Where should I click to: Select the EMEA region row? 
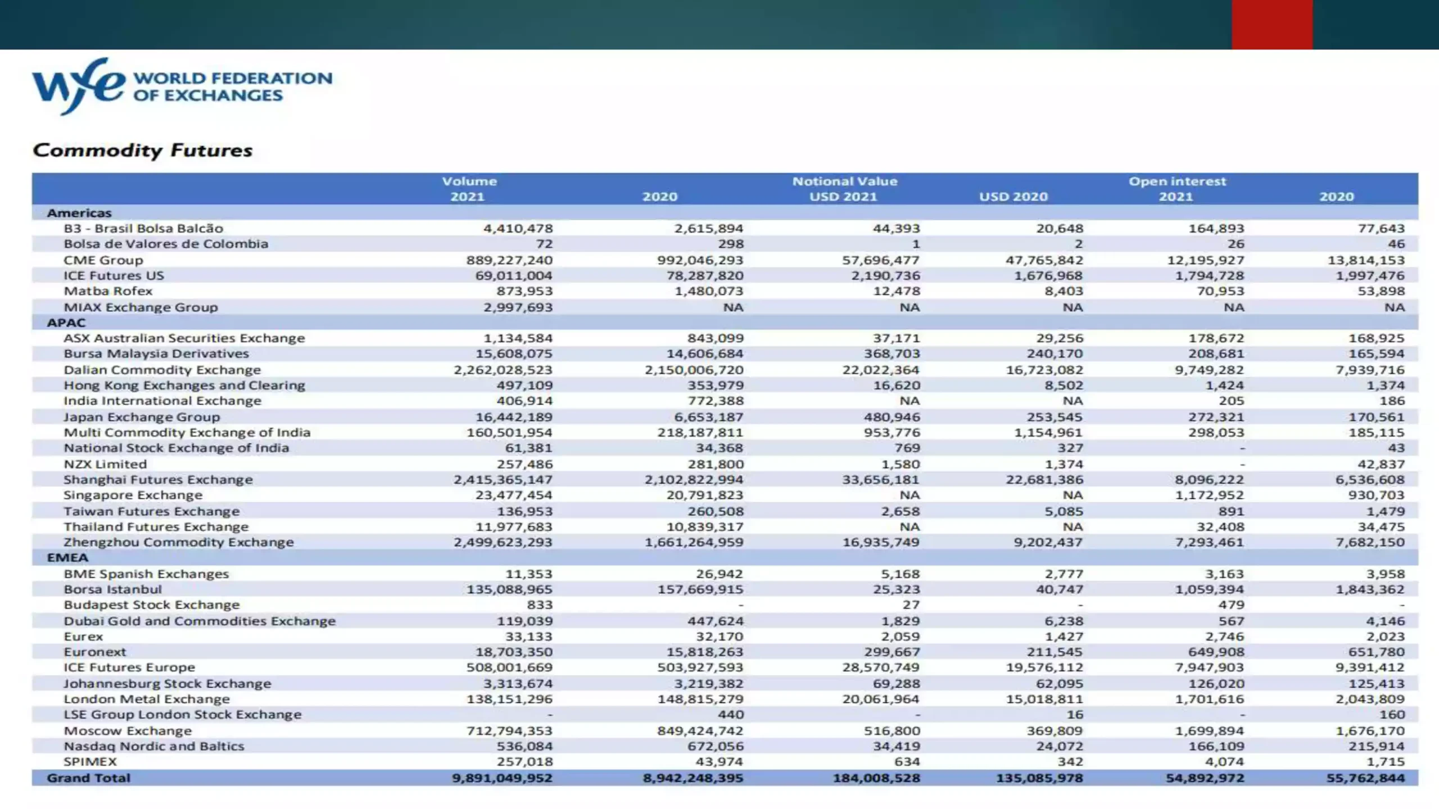tap(725, 558)
